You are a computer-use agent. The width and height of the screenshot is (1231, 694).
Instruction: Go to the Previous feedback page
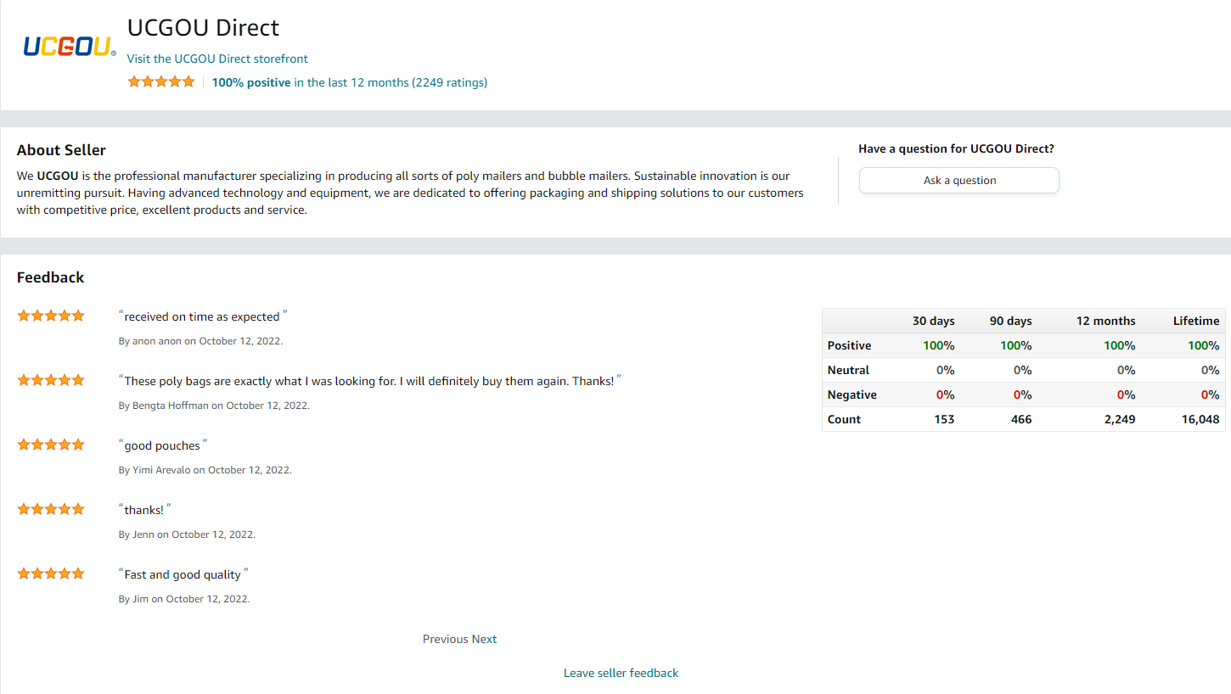[x=446, y=639]
